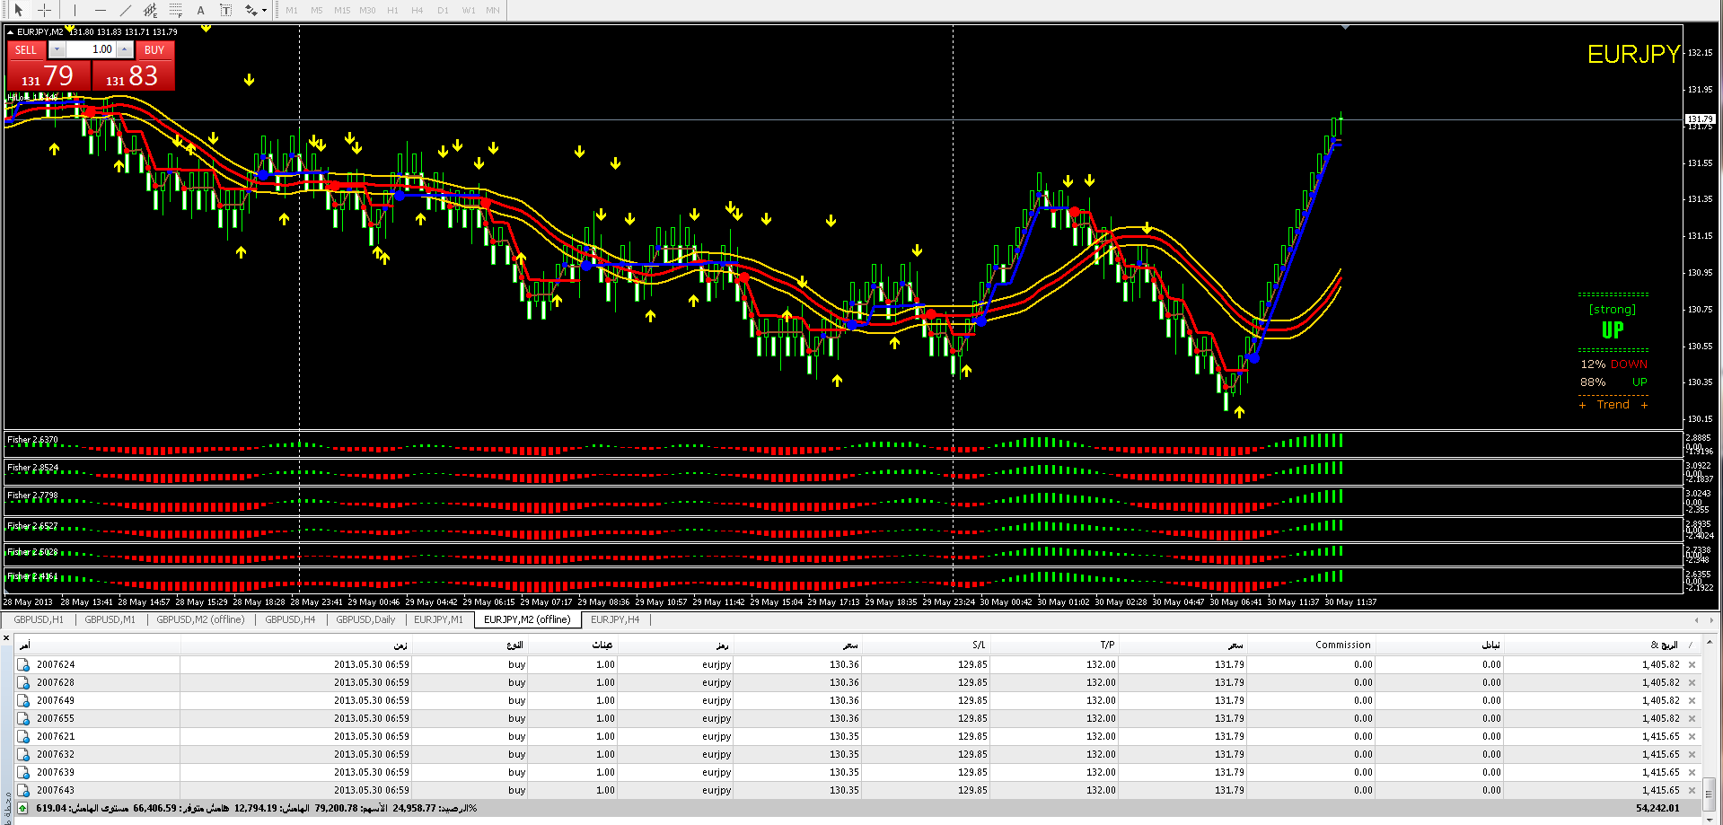This screenshot has height=825, width=1723.
Task: Open the EURJPY,M1 chart tab
Action: pyautogui.click(x=438, y=619)
